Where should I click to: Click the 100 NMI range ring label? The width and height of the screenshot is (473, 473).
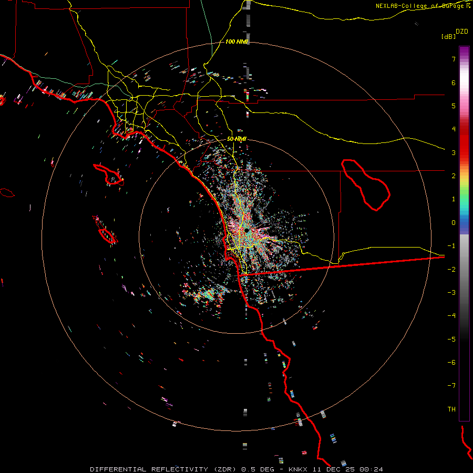coord(237,42)
